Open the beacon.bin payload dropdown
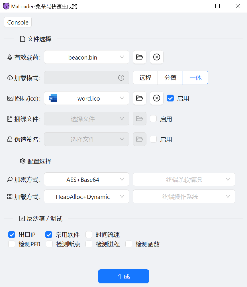The image size is (247, 287). point(87,57)
